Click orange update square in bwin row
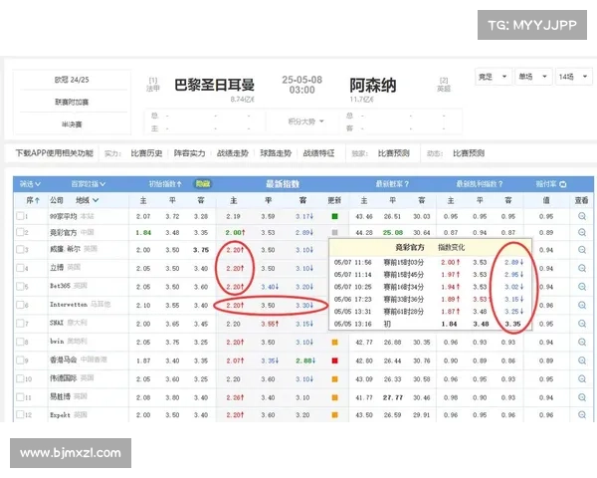 click(334, 342)
